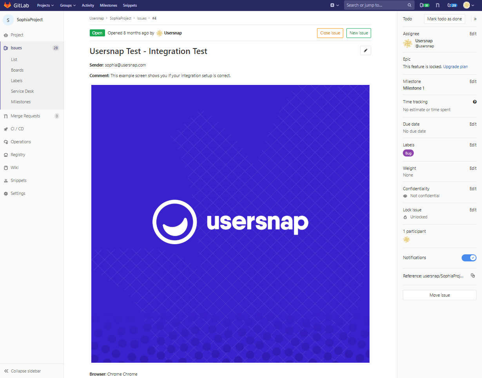Edit the Due date field
This screenshot has width=482, height=378.
tap(473, 124)
